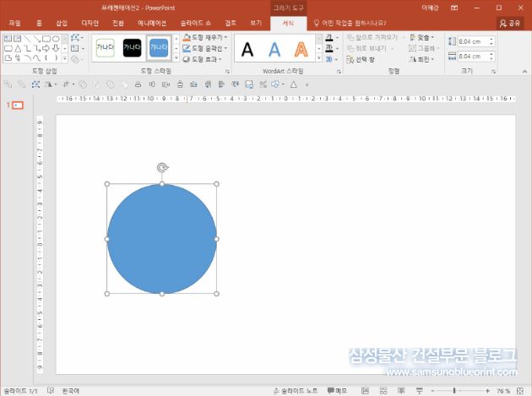Apply the white outlined 가나다 shape style

click(106, 47)
